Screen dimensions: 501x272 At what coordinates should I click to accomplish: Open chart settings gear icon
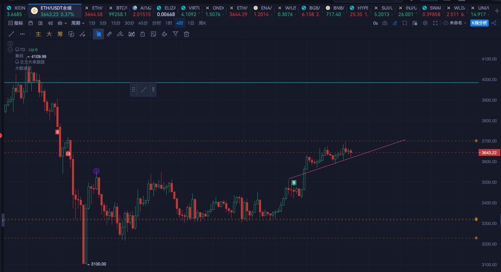(x=425, y=23)
